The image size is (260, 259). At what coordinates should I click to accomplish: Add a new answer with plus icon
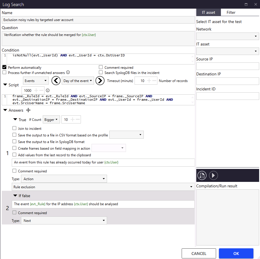click(x=28, y=110)
